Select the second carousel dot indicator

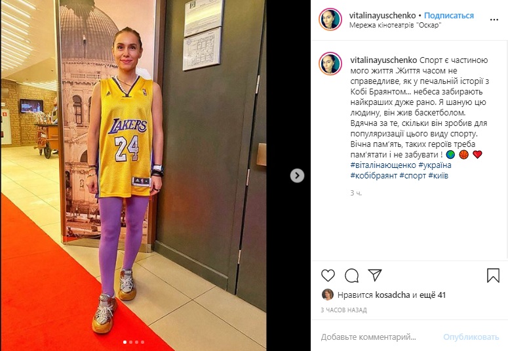tap(130, 342)
